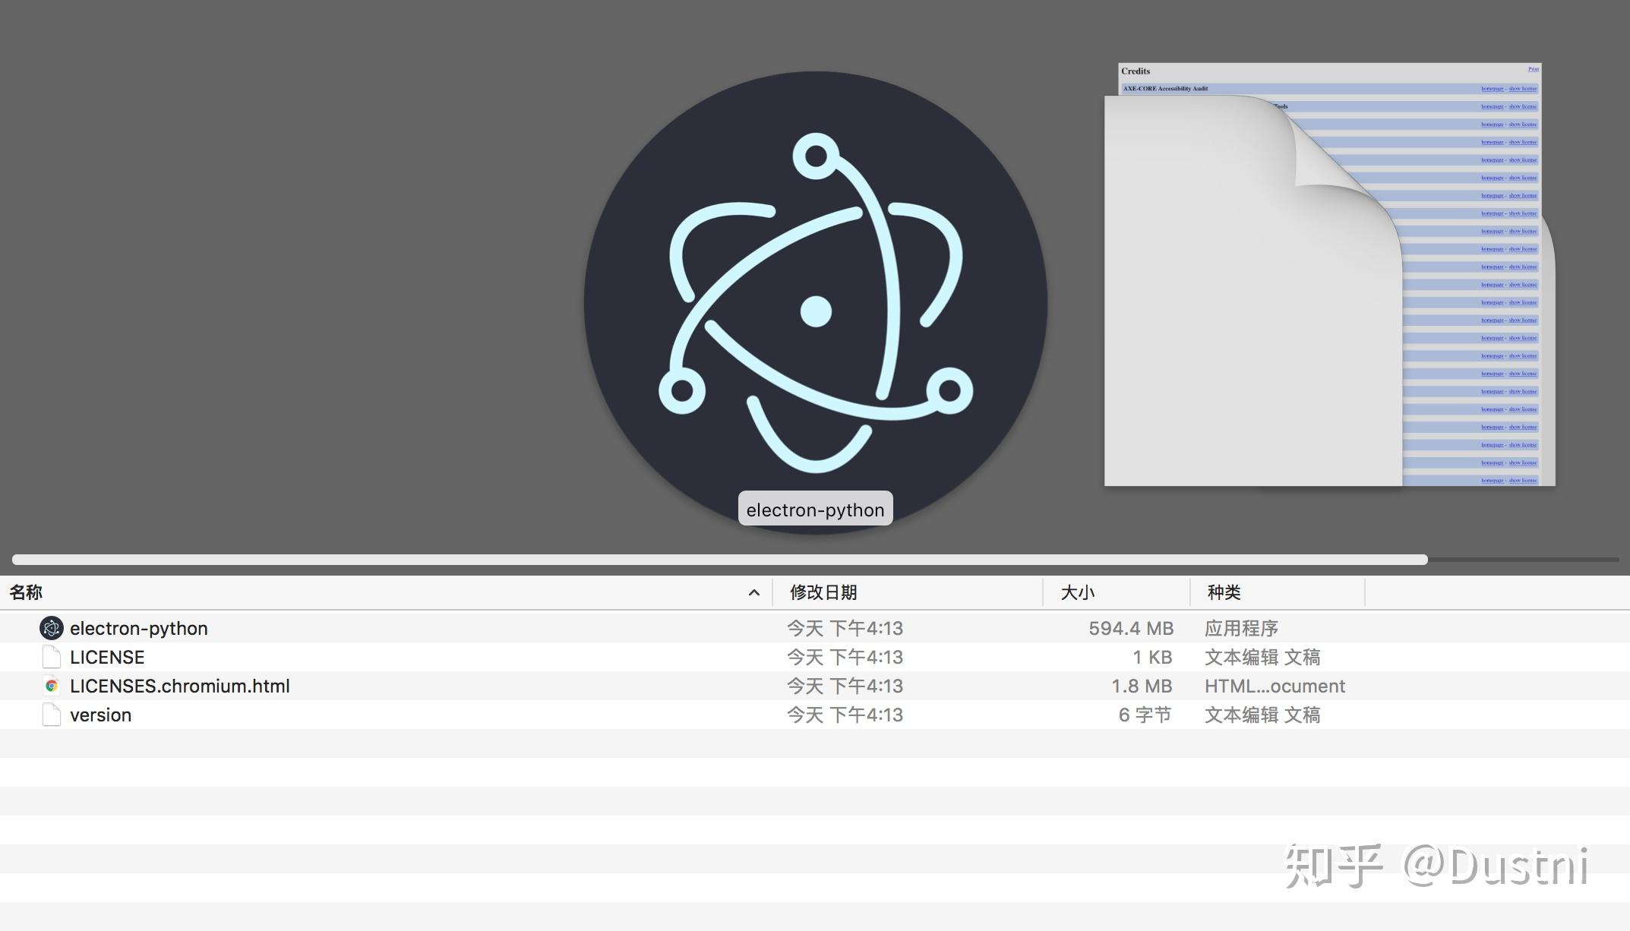Sort files by the 修改日期 column
Viewport: 1630px width, 931px height.
pos(823,592)
